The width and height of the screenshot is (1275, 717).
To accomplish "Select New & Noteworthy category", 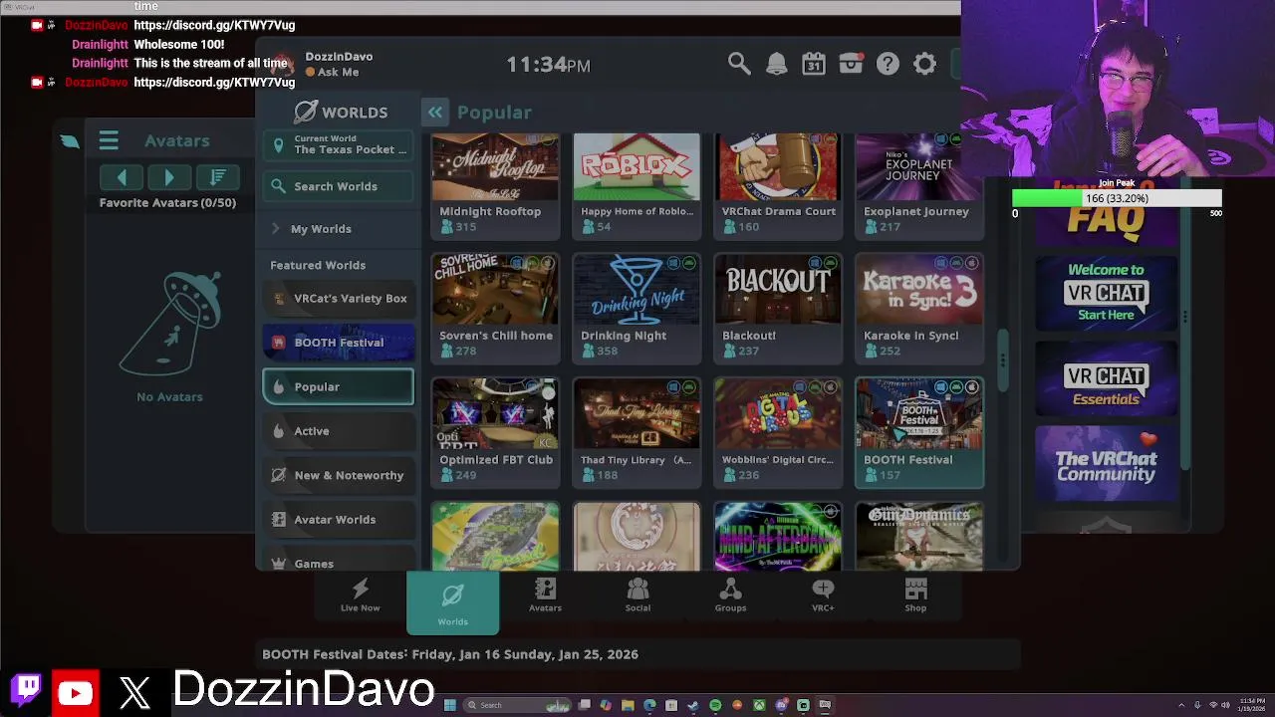I will [x=339, y=475].
